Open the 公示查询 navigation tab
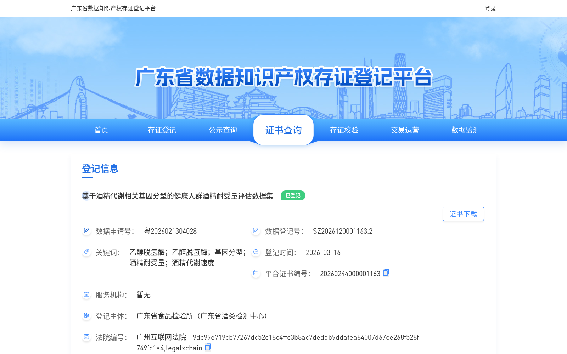This screenshot has height=354, width=567. point(223,130)
